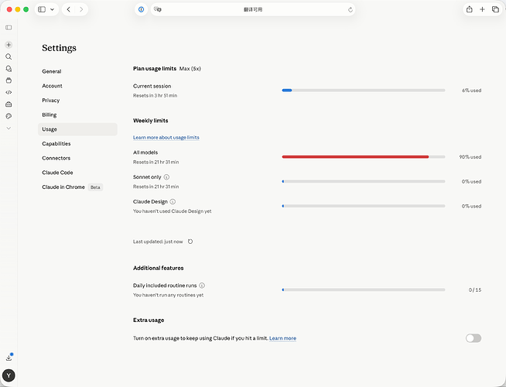
Task: Open chats icon in left sidebar
Action: click(x=9, y=68)
